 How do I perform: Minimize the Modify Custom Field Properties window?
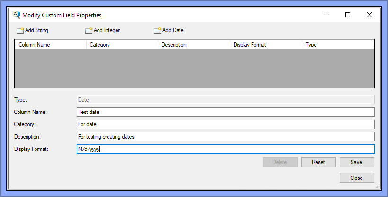tap(326, 15)
